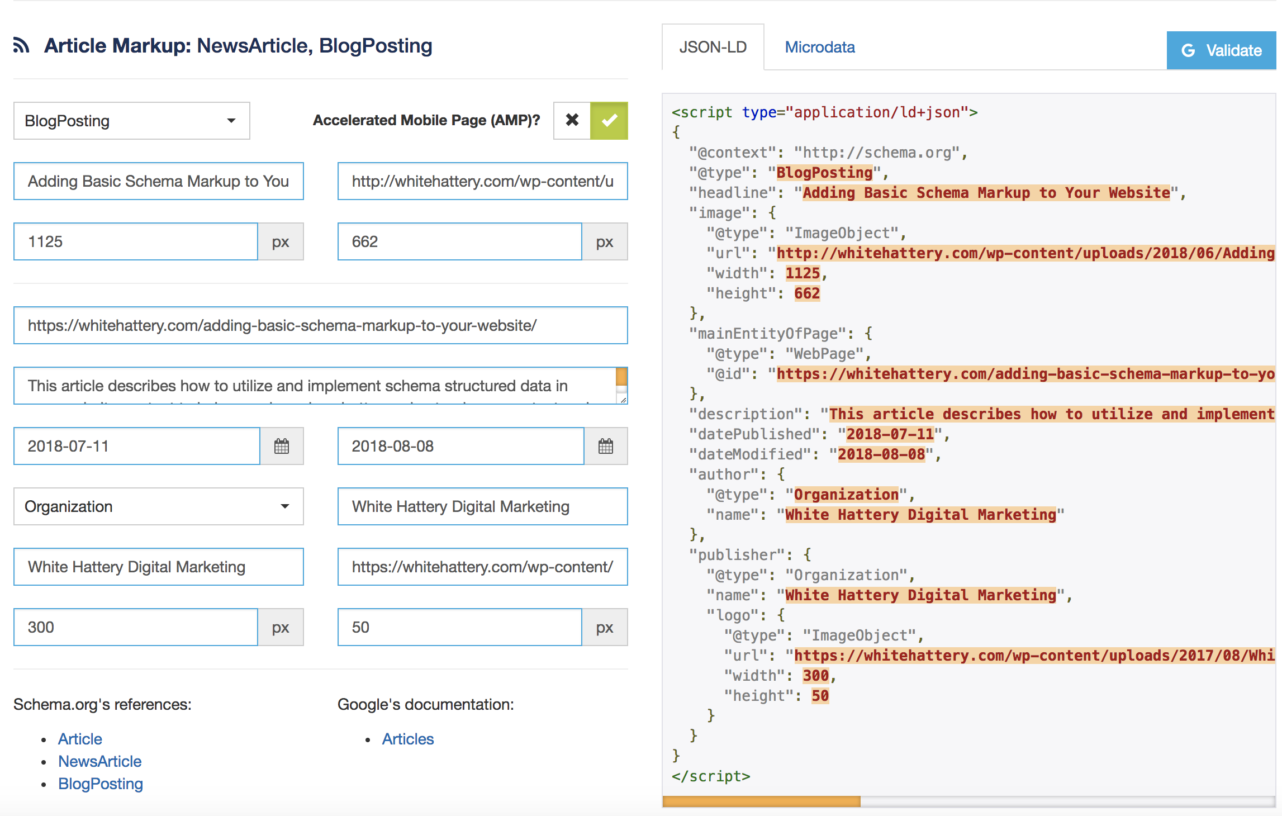Set AMP to No with X toggle
The width and height of the screenshot is (1282, 816).
pos(572,120)
